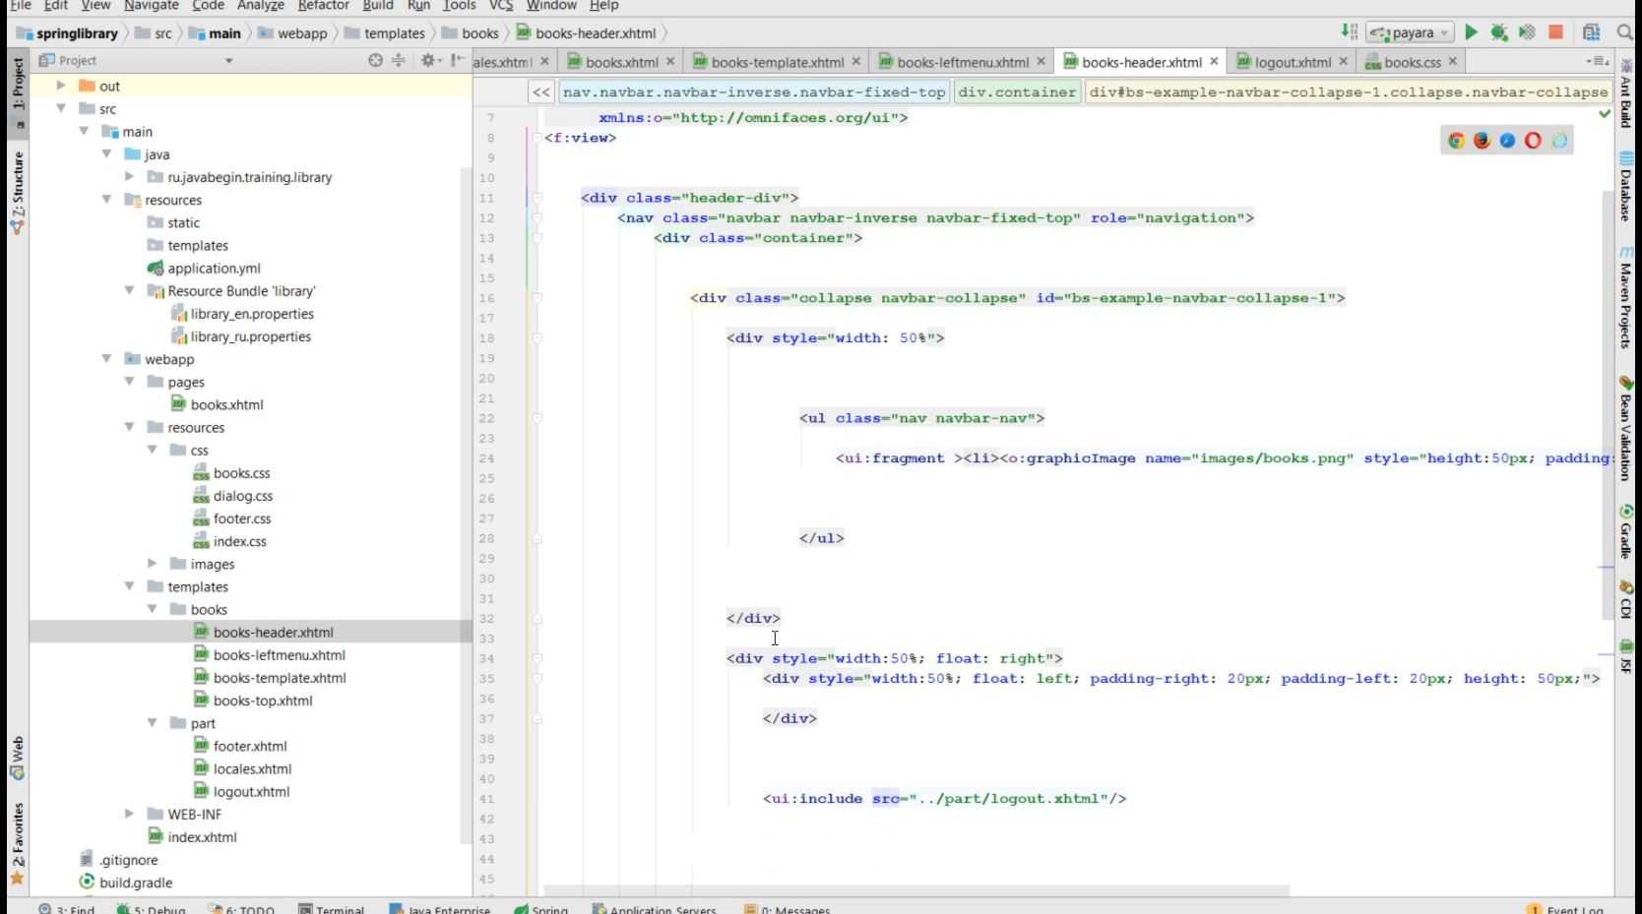Collapse the webapp folder
The width and height of the screenshot is (1642, 914).
(x=106, y=358)
